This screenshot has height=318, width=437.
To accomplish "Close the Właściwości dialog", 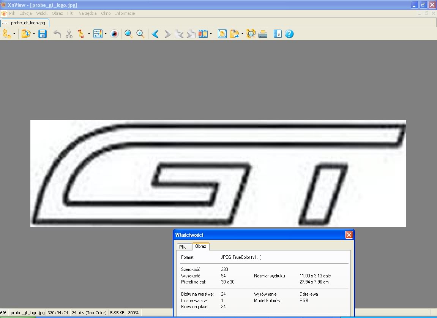I will point(349,235).
